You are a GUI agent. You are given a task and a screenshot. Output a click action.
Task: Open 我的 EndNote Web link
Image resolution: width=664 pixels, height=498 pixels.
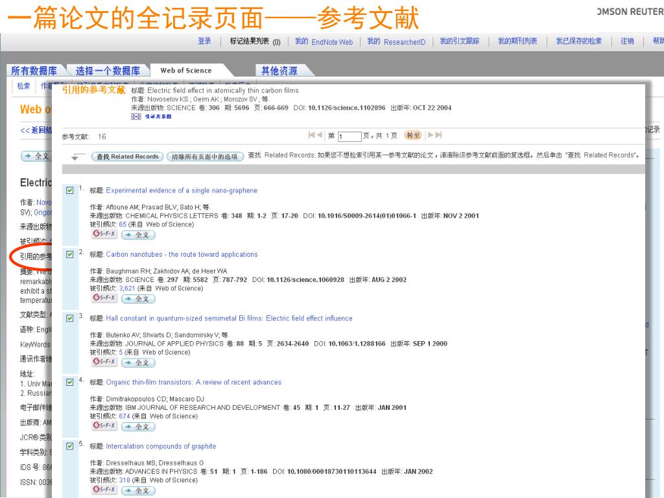coord(324,41)
